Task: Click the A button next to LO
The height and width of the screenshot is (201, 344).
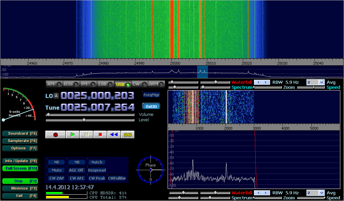Action: pos(56,96)
